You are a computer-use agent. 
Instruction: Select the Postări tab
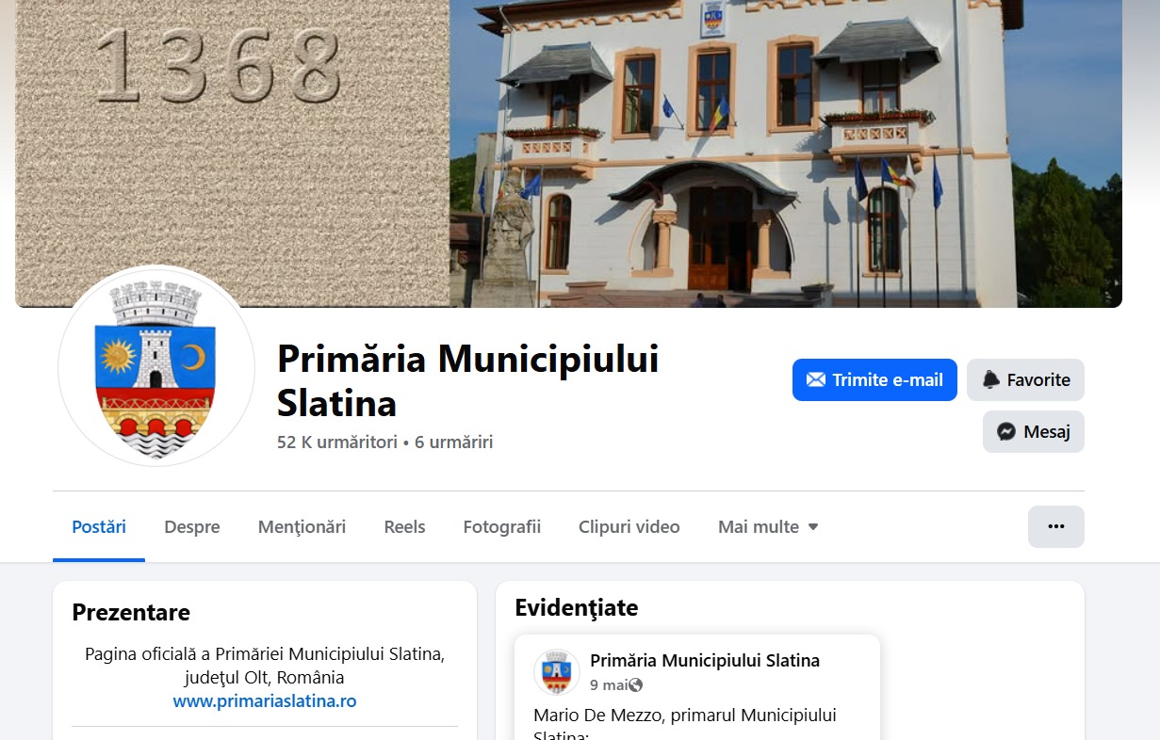coord(99,527)
